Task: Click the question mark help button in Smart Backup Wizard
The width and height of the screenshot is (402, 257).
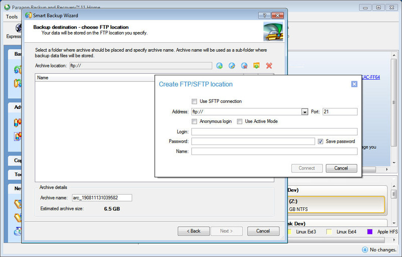Action: pos(265,16)
